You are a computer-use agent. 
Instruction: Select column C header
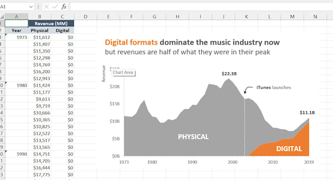(x=63, y=17)
